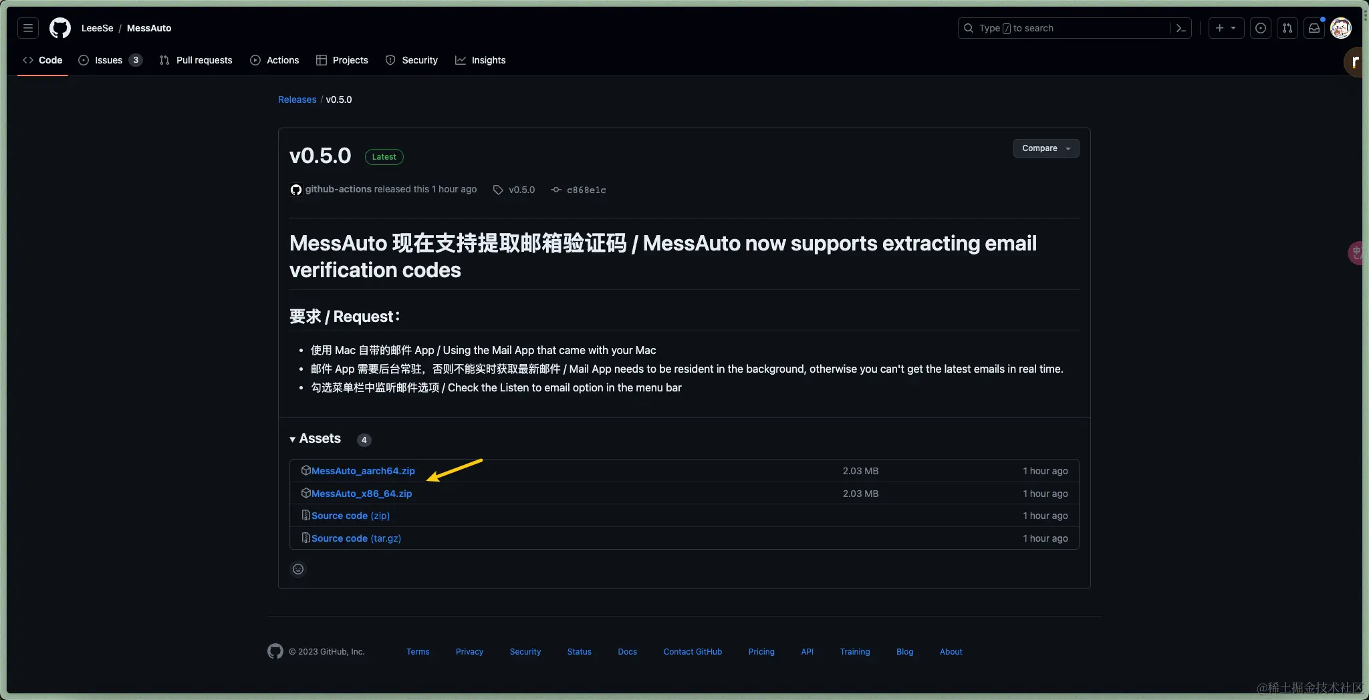Open the footer About link

tap(951, 652)
